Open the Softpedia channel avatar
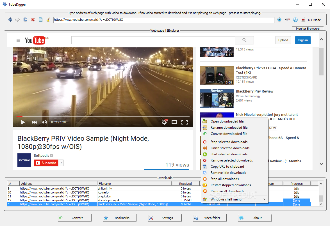The width and height of the screenshot is (330, 226). pyautogui.click(x=24, y=160)
